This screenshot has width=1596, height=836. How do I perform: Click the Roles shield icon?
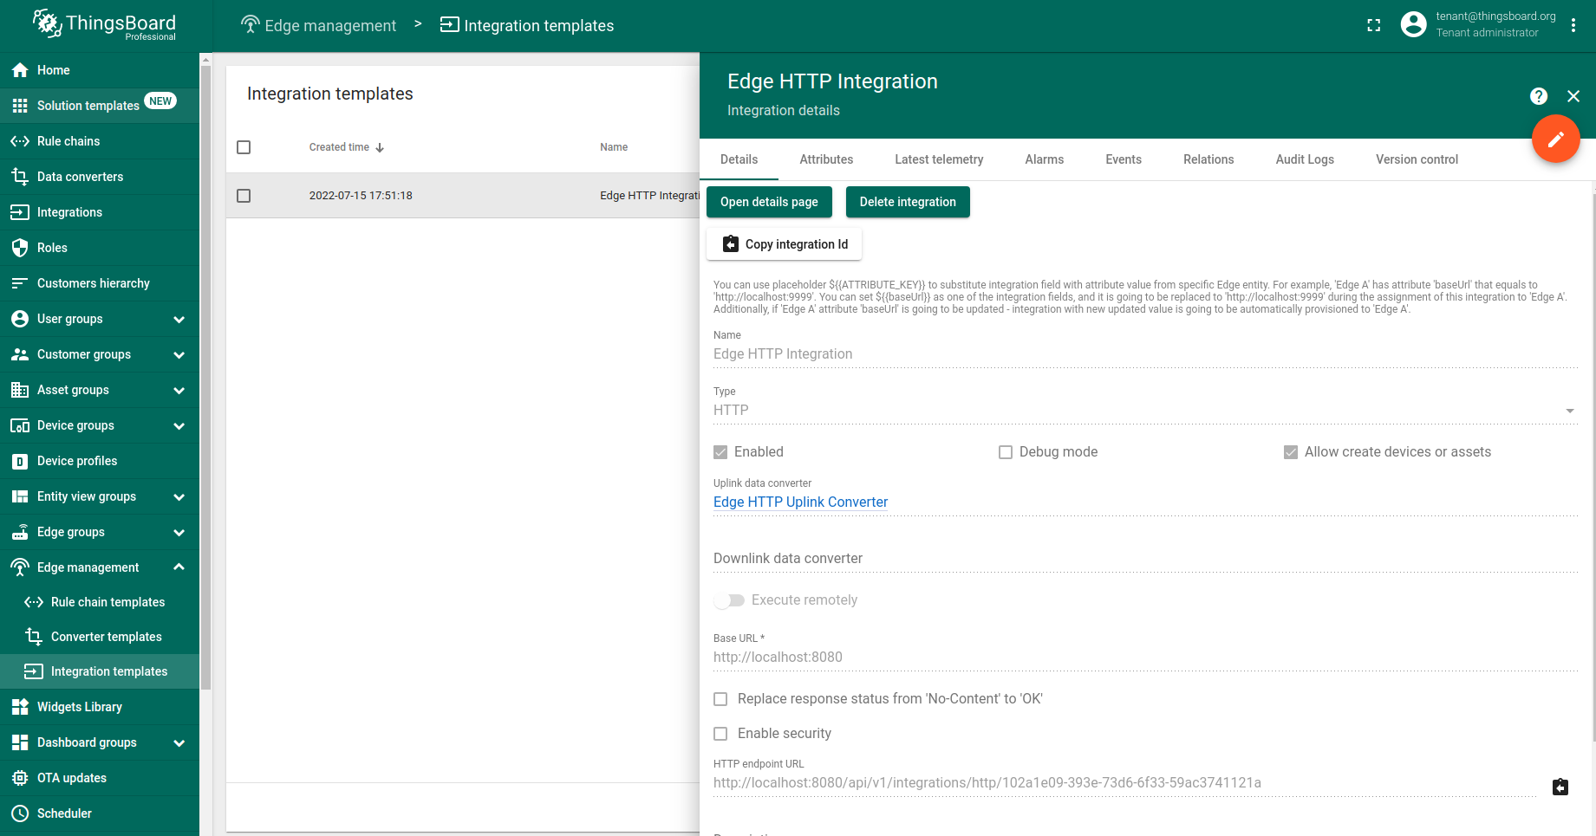click(20, 248)
